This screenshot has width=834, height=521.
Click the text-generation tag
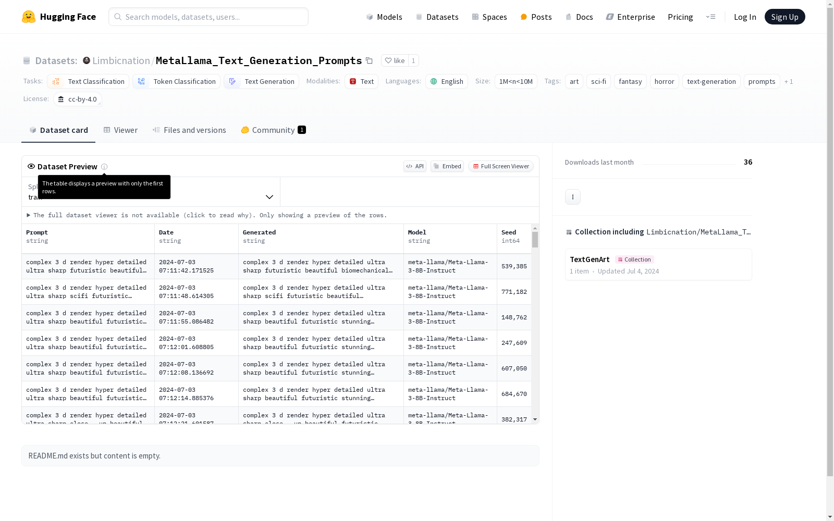pos(712,81)
